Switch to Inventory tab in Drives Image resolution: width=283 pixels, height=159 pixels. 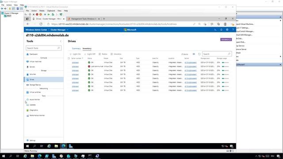87,49
